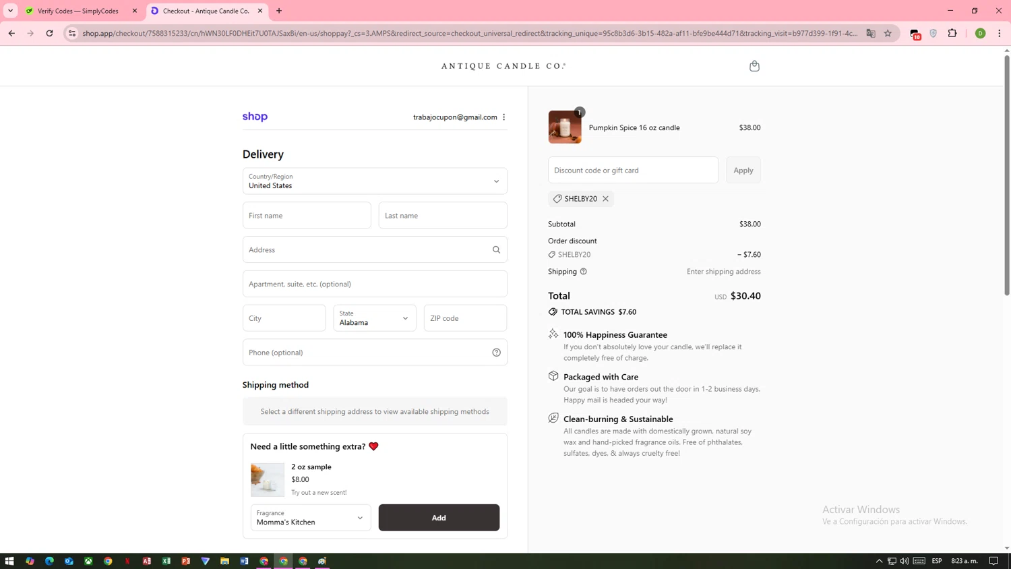Click the site information icon in address bar
The image size is (1011, 569).
pyautogui.click(x=72, y=33)
